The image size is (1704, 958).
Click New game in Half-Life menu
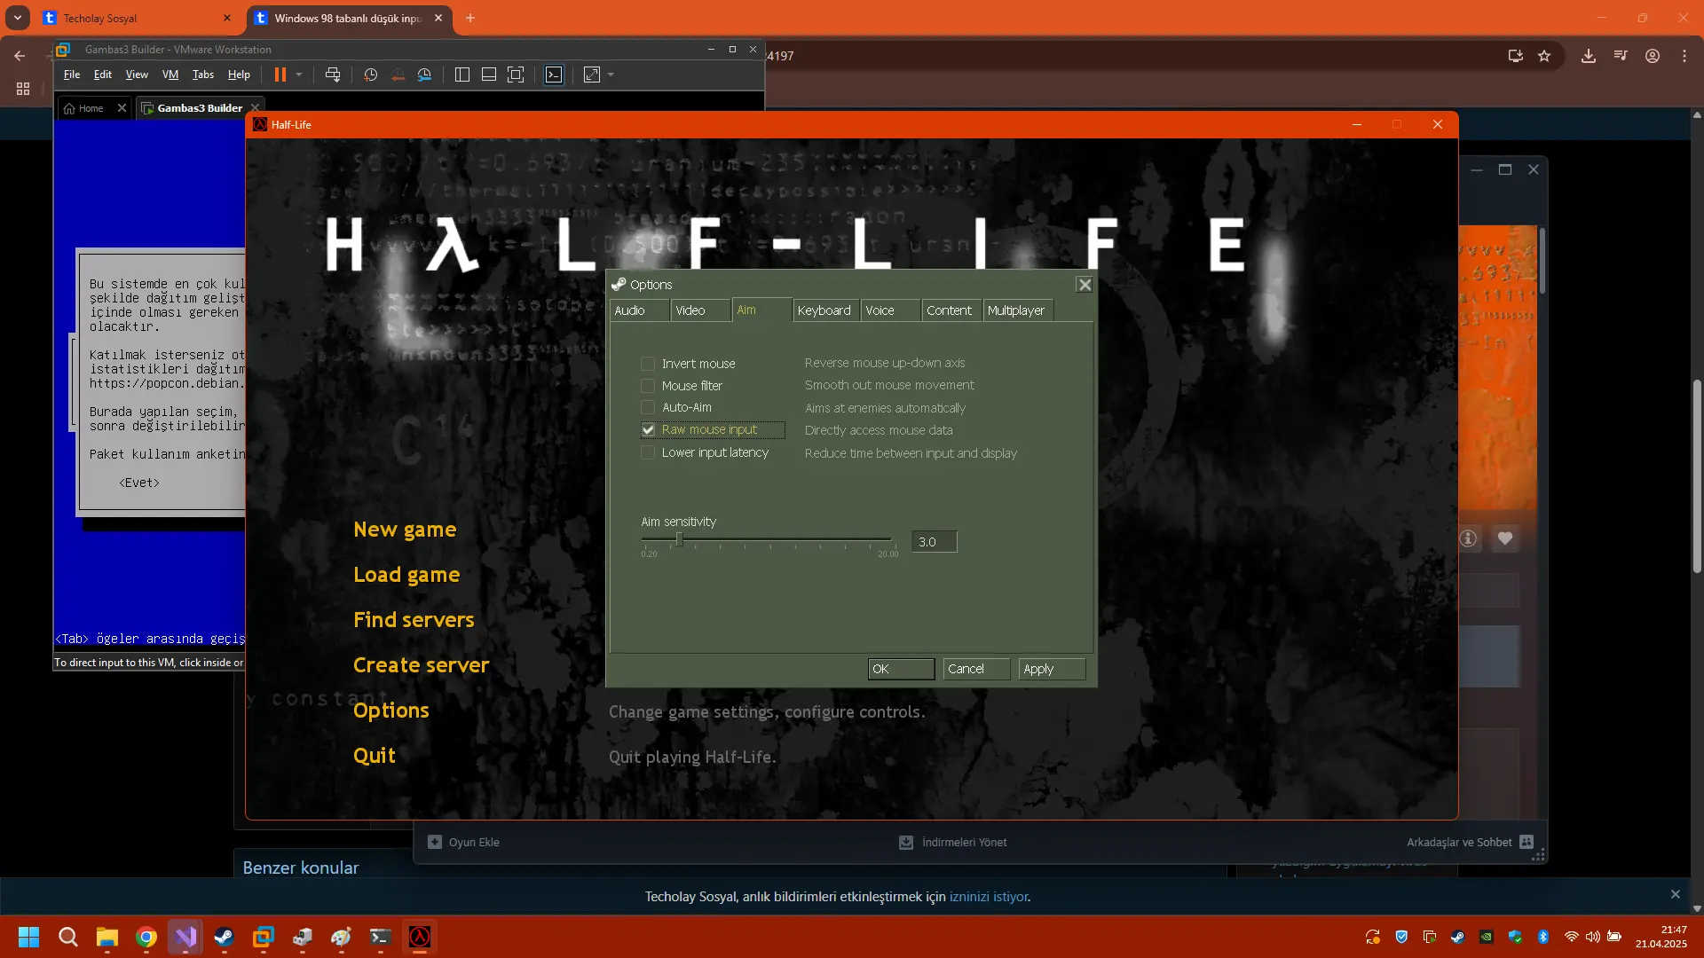tap(405, 530)
